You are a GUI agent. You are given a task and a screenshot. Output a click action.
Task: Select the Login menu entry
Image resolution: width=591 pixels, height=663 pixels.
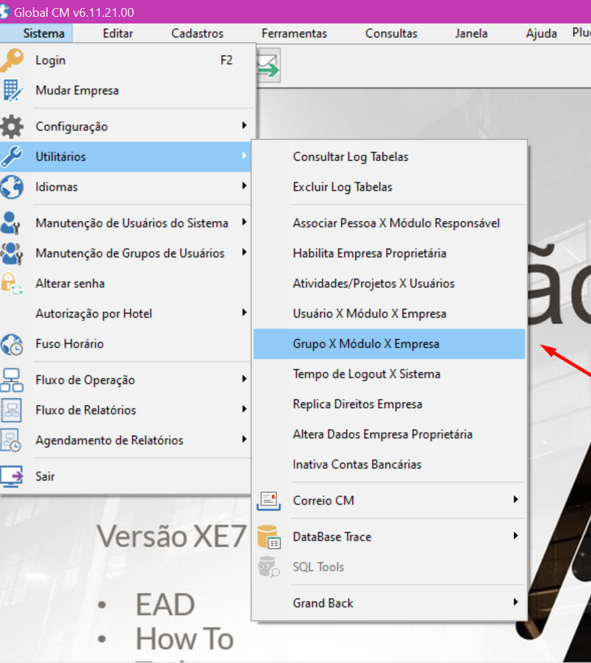(127, 60)
